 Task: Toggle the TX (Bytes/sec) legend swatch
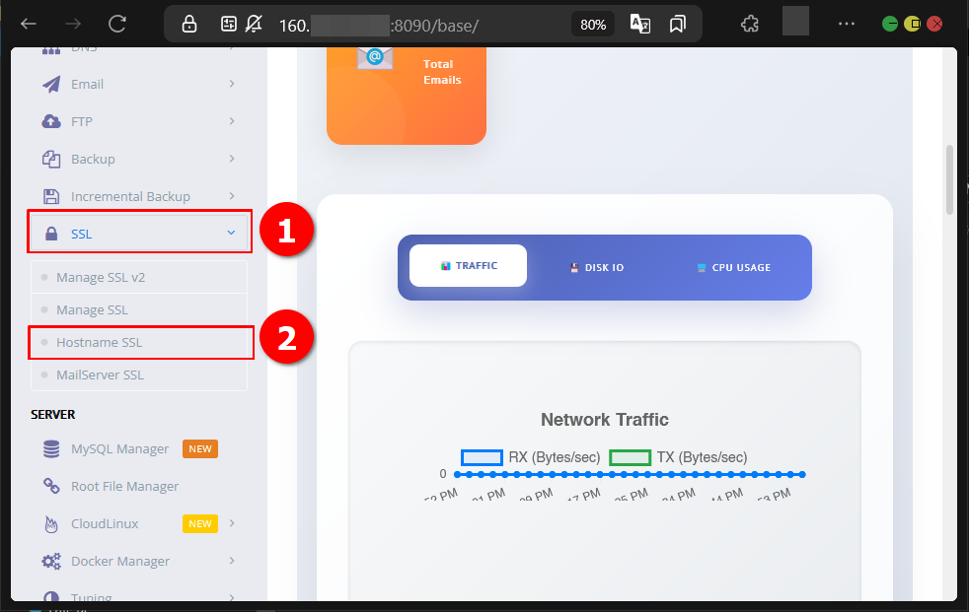(x=631, y=457)
